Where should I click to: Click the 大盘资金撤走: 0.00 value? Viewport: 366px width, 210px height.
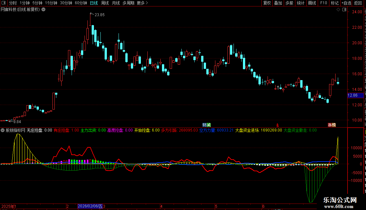point(300,131)
